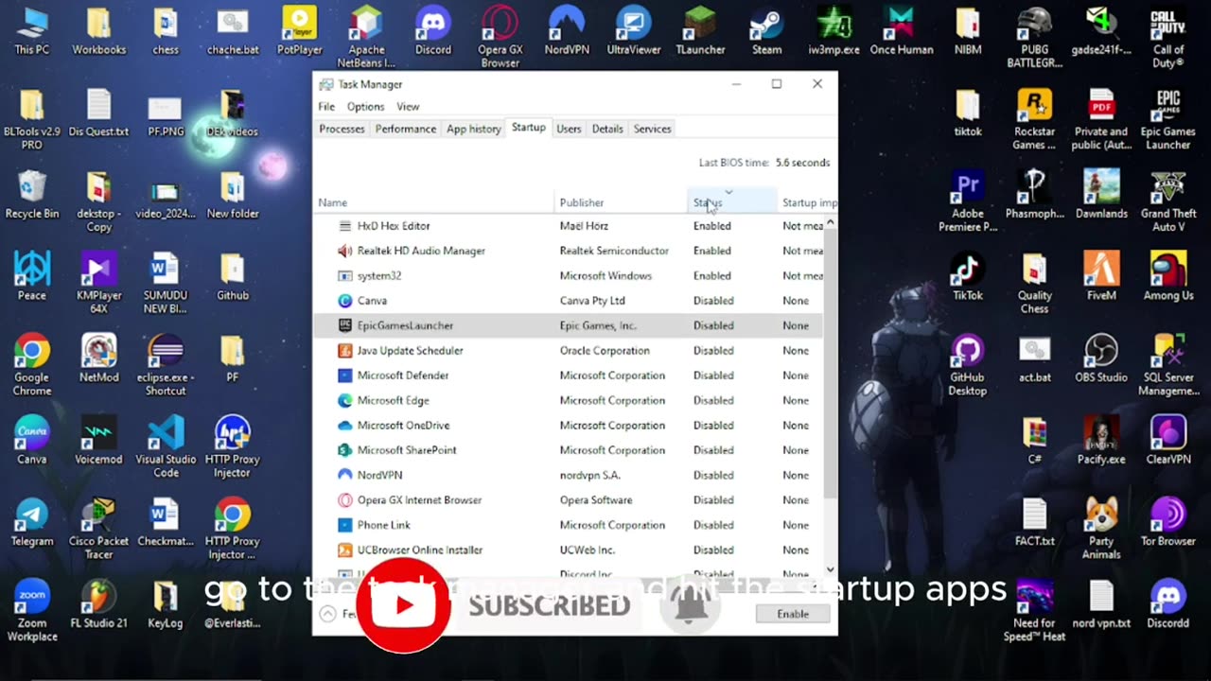Launch TLauncher desktop shortcut
Screen dimensions: 1211x681
point(700,30)
